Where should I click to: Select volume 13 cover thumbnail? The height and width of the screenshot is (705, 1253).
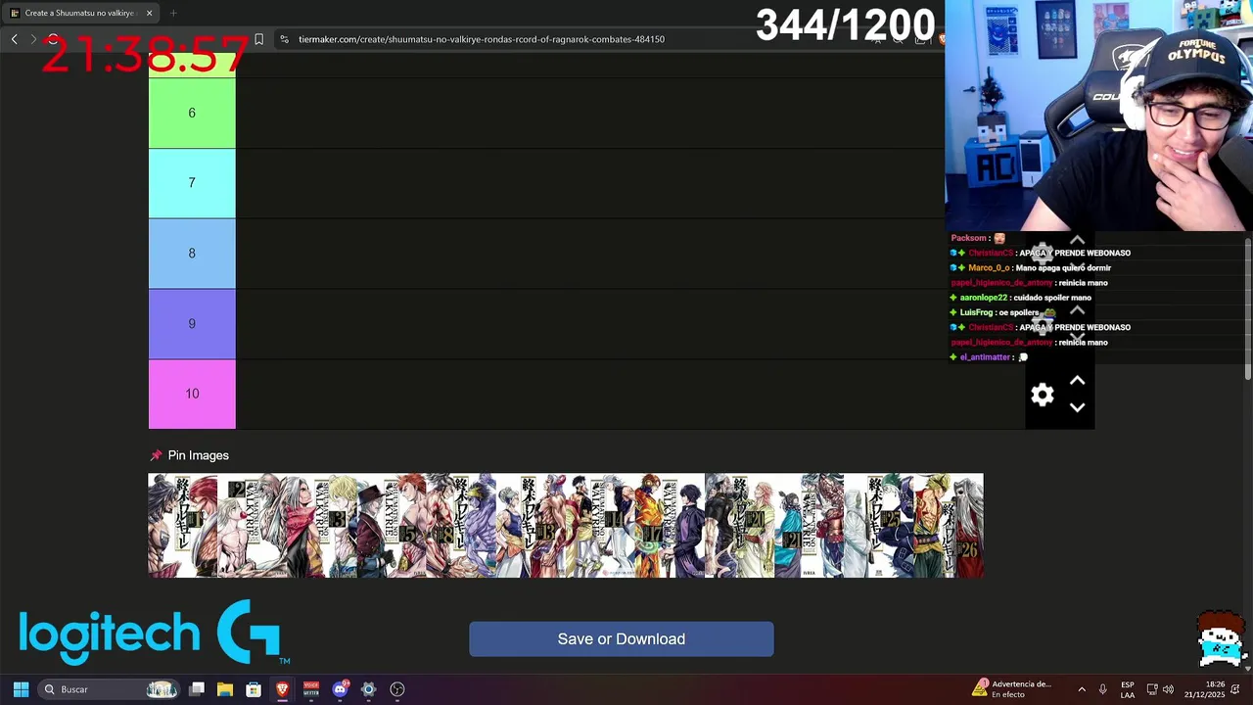tap(530, 526)
